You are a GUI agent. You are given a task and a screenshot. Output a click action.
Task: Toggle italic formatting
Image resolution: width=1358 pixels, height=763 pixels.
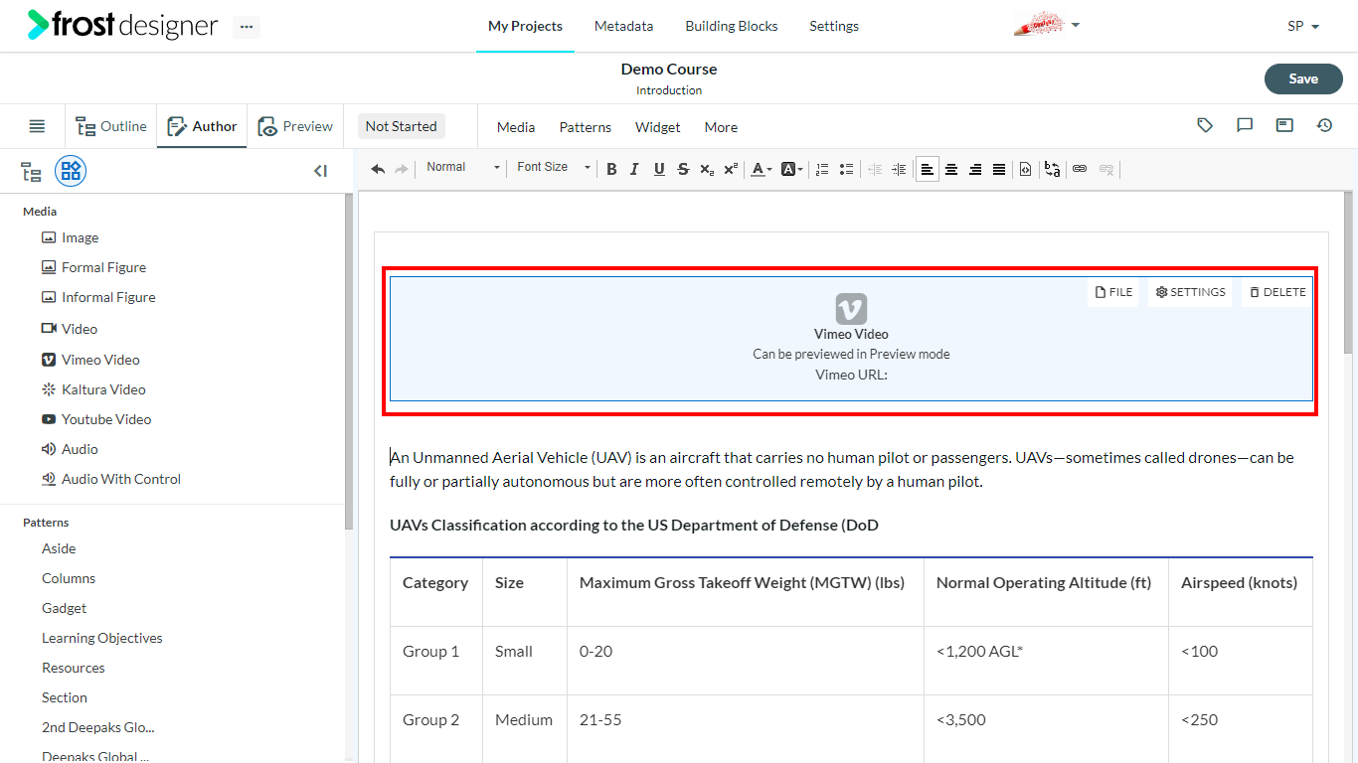pyautogui.click(x=635, y=169)
